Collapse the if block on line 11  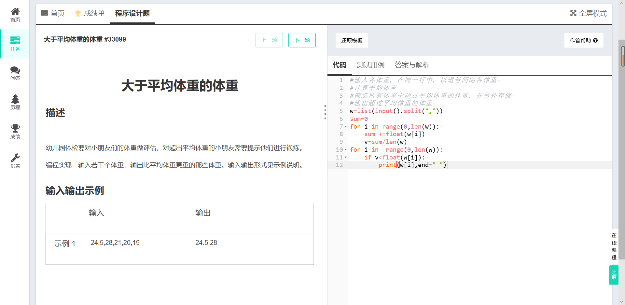346,157
